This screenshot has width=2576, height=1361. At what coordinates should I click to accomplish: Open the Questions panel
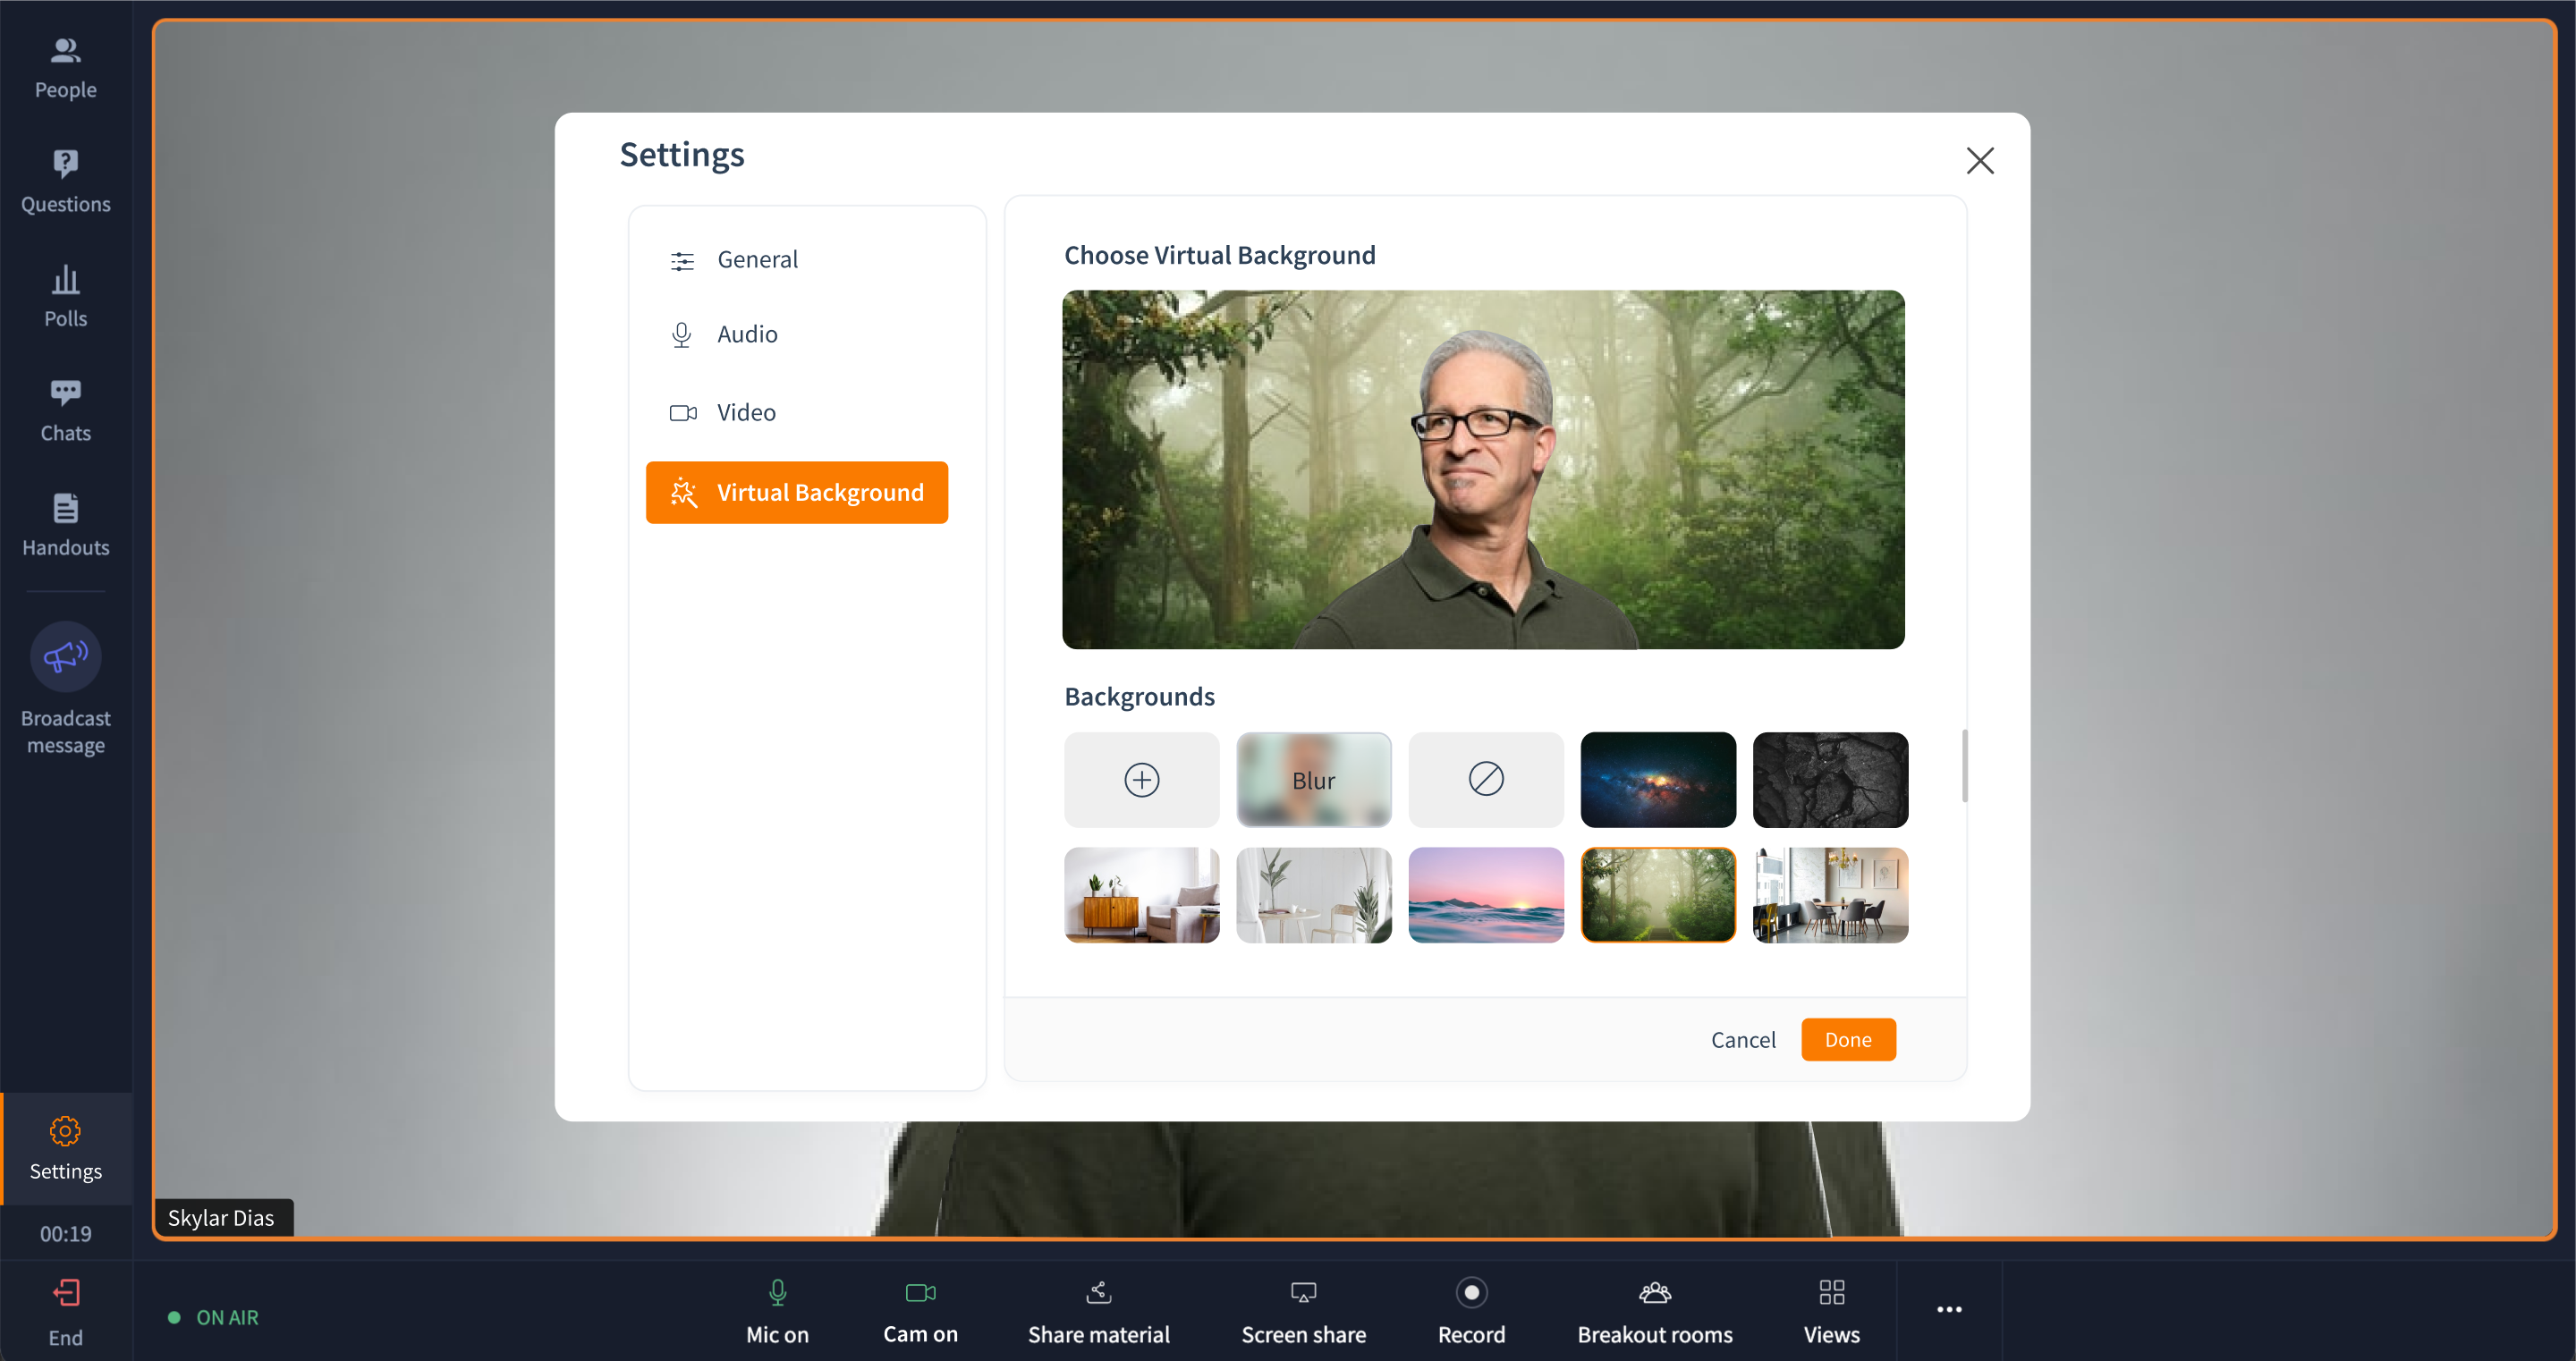pos(65,181)
